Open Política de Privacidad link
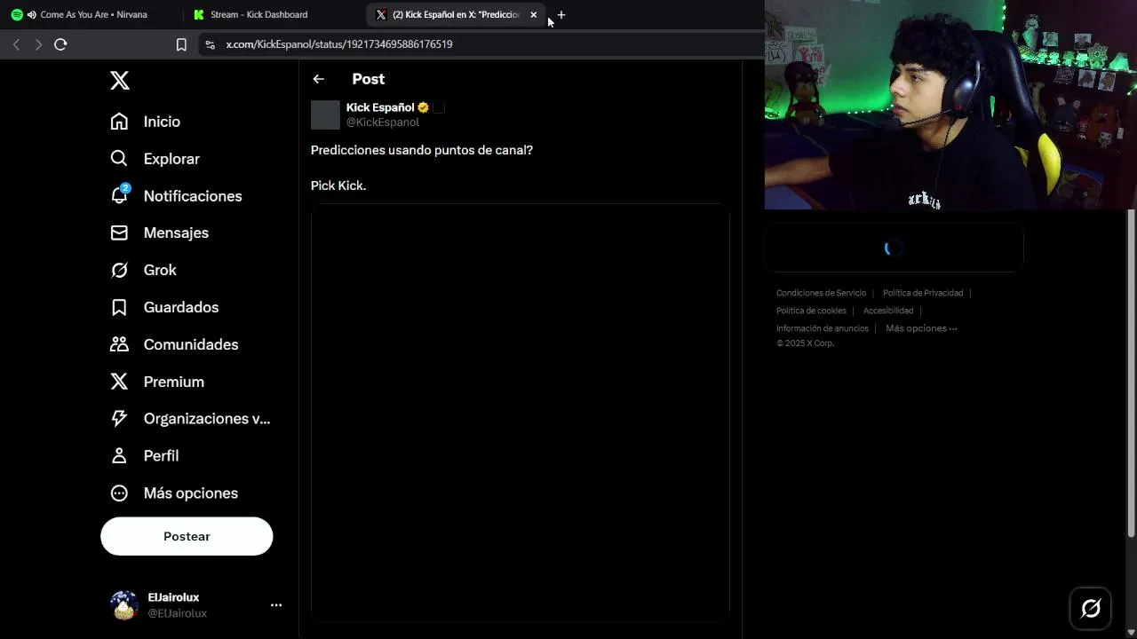Screen dimensions: 1137x639 [x=923, y=293]
